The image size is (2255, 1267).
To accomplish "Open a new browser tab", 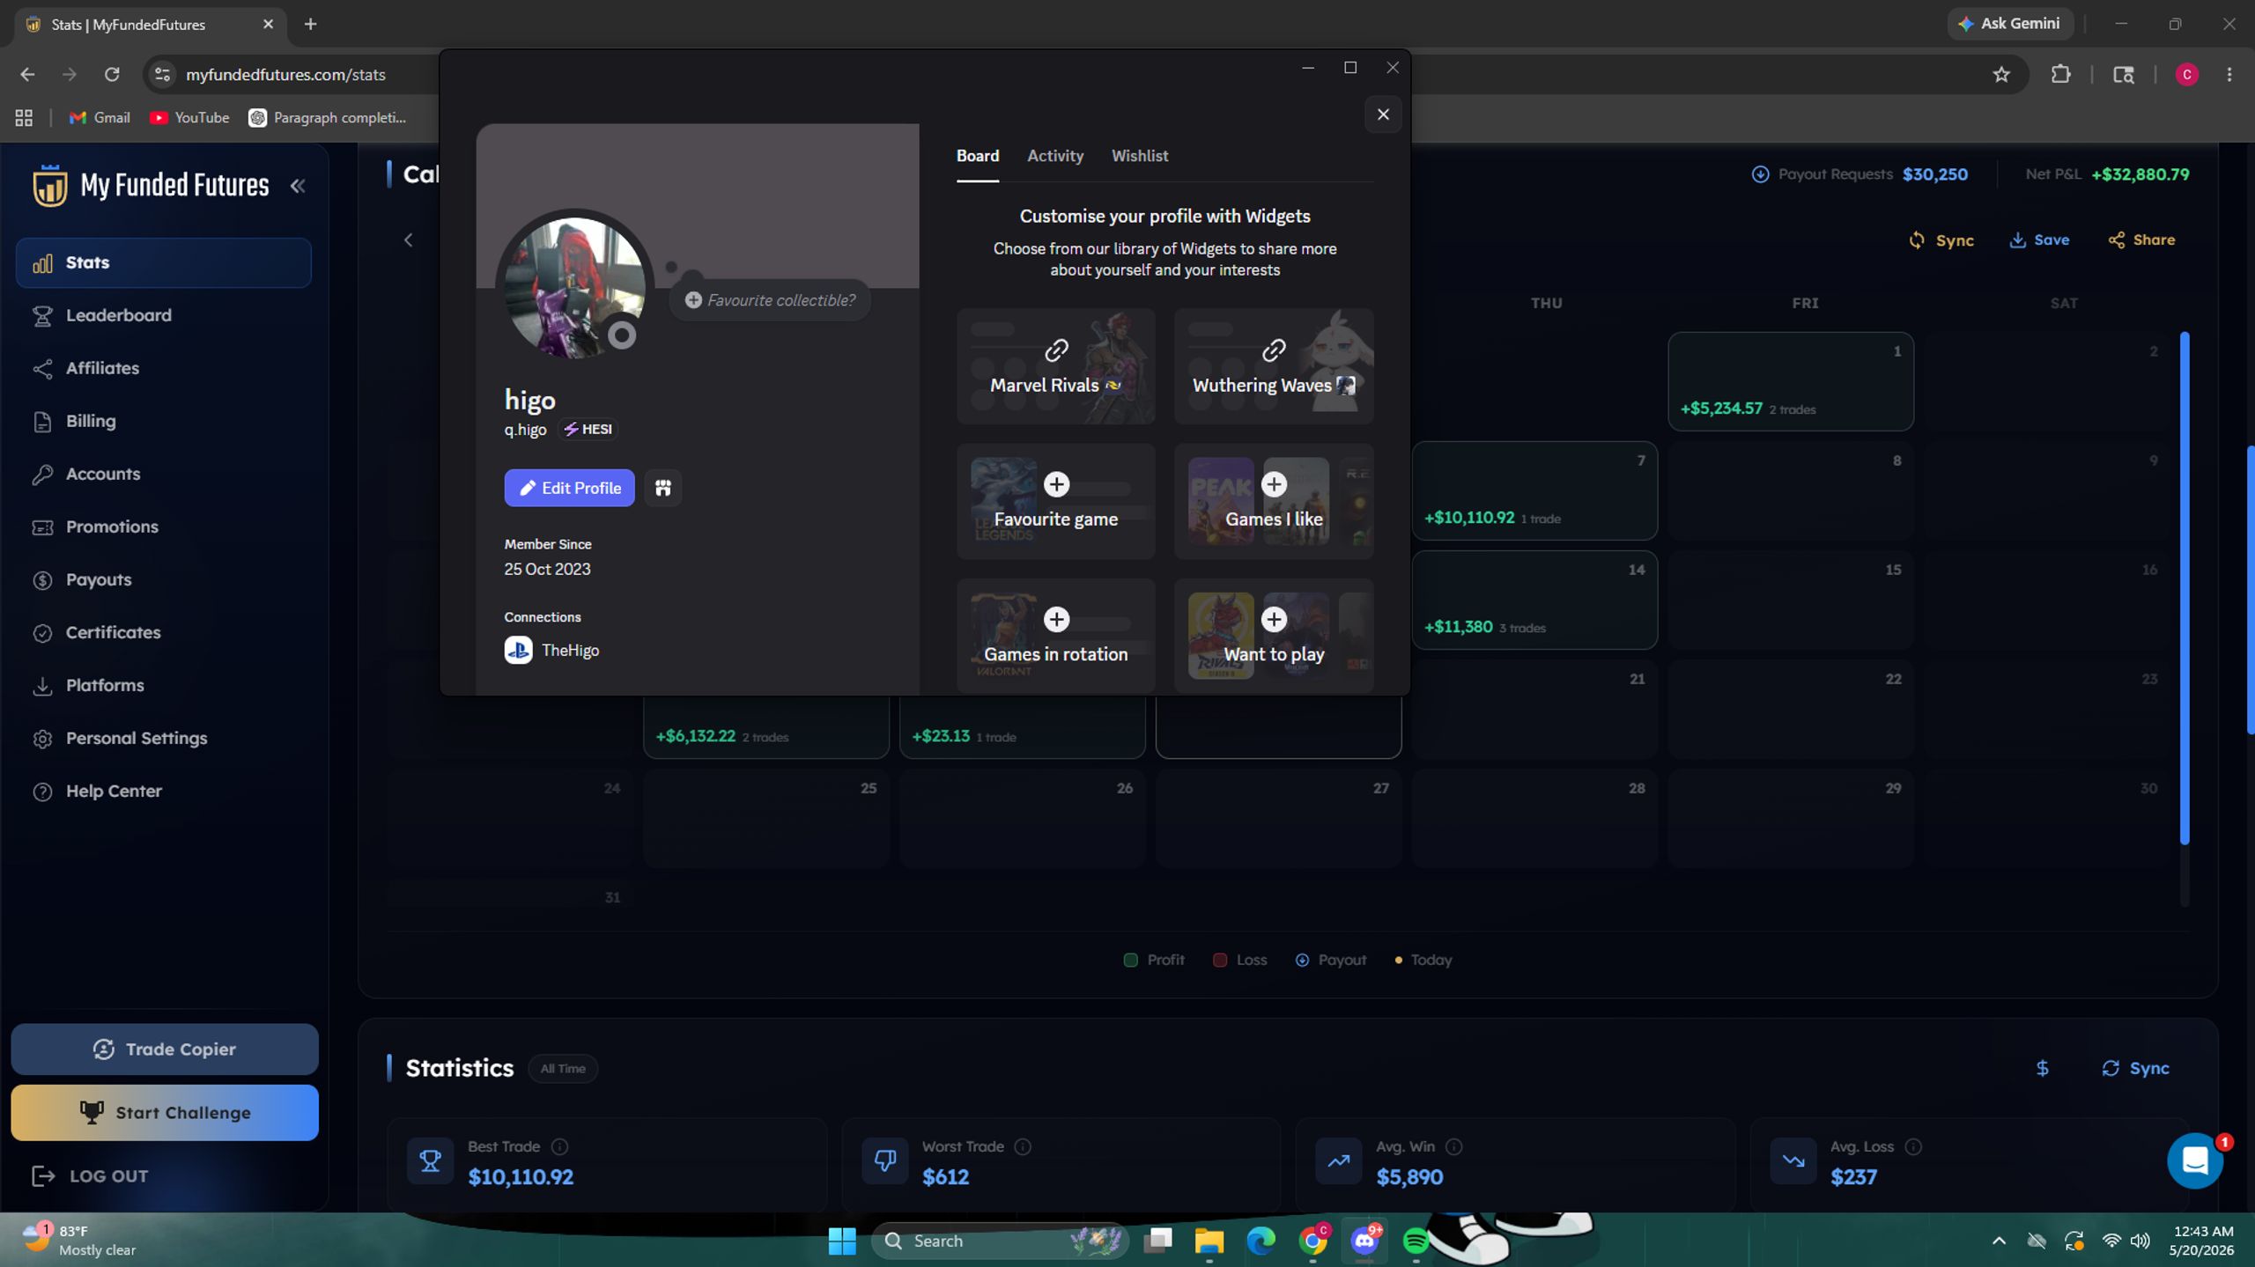I will click(310, 25).
